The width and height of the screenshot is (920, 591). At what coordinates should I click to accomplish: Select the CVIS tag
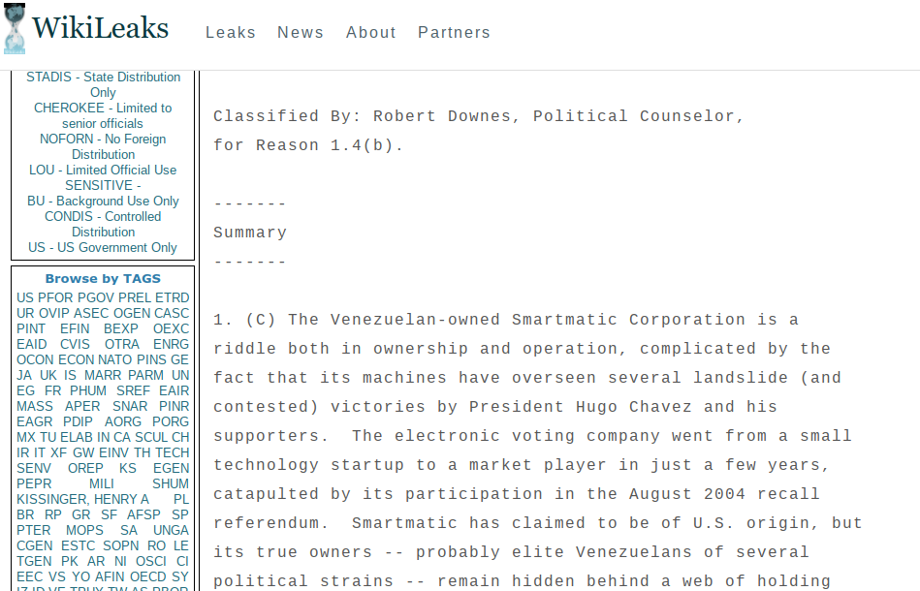tap(75, 344)
